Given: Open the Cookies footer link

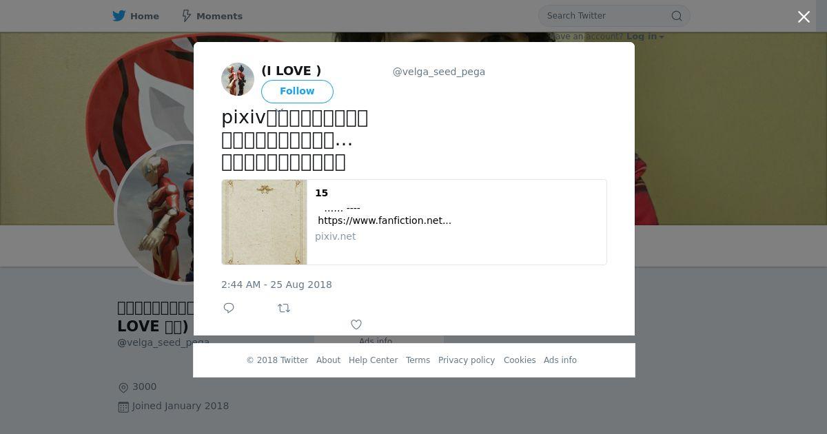Looking at the screenshot, I should (x=520, y=360).
